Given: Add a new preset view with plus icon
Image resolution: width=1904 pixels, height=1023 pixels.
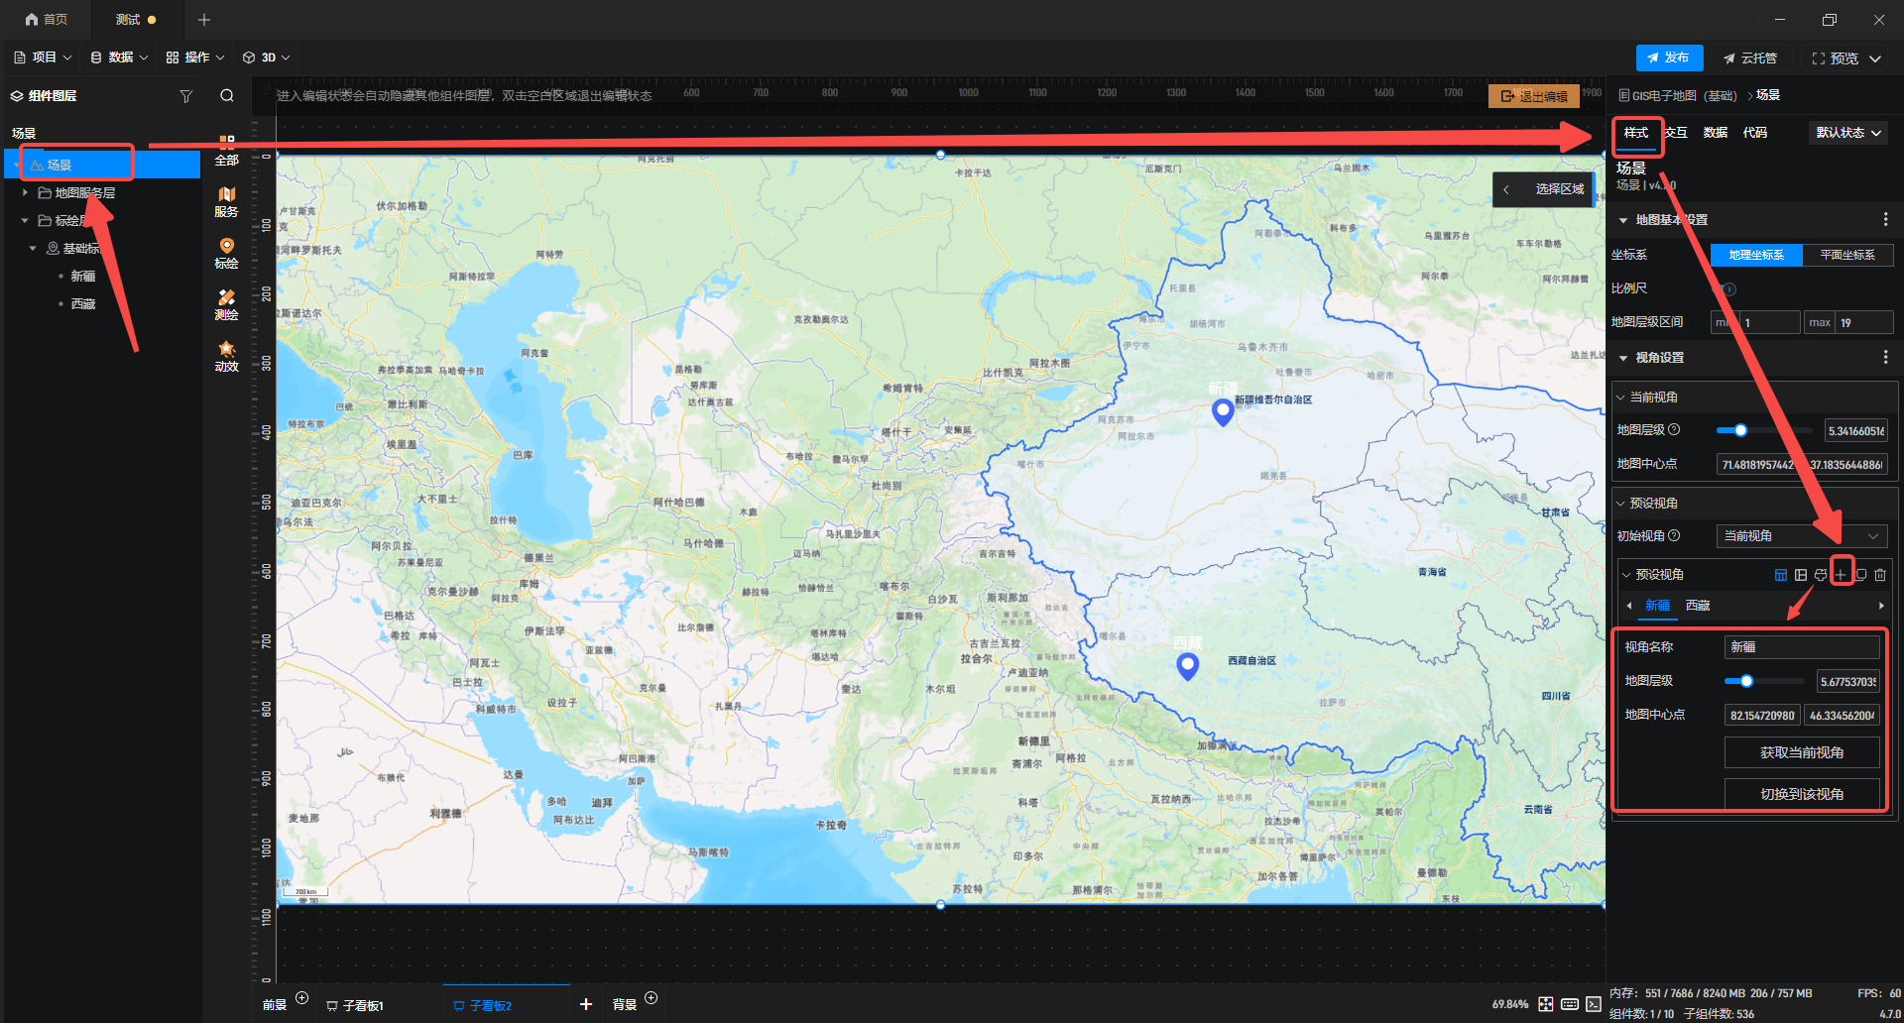Looking at the screenshot, I should coord(1842,575).
